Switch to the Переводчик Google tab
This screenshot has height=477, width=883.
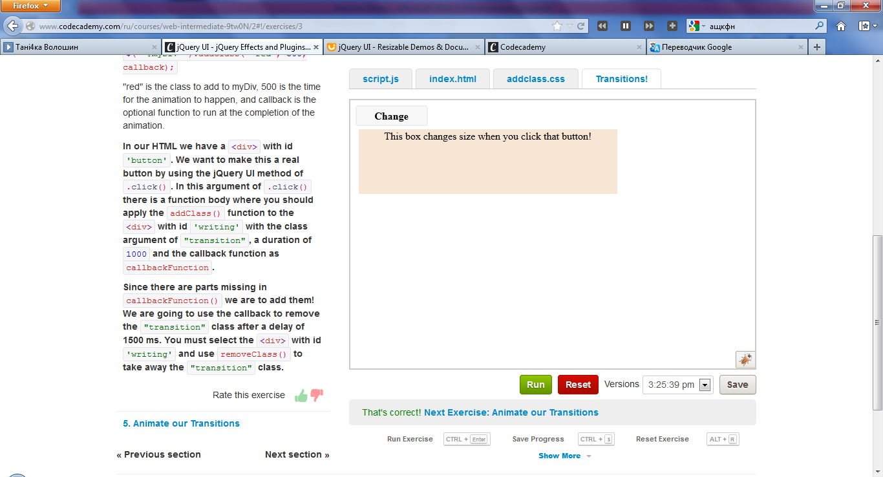[x=727, y=47]
